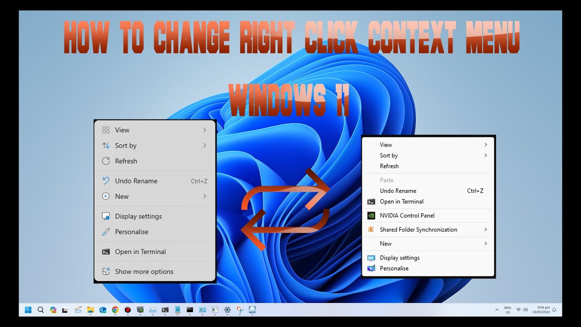Open the Notepad icon on the taskbar
Viewport: 581px width, 327px height.
(177, 310)
